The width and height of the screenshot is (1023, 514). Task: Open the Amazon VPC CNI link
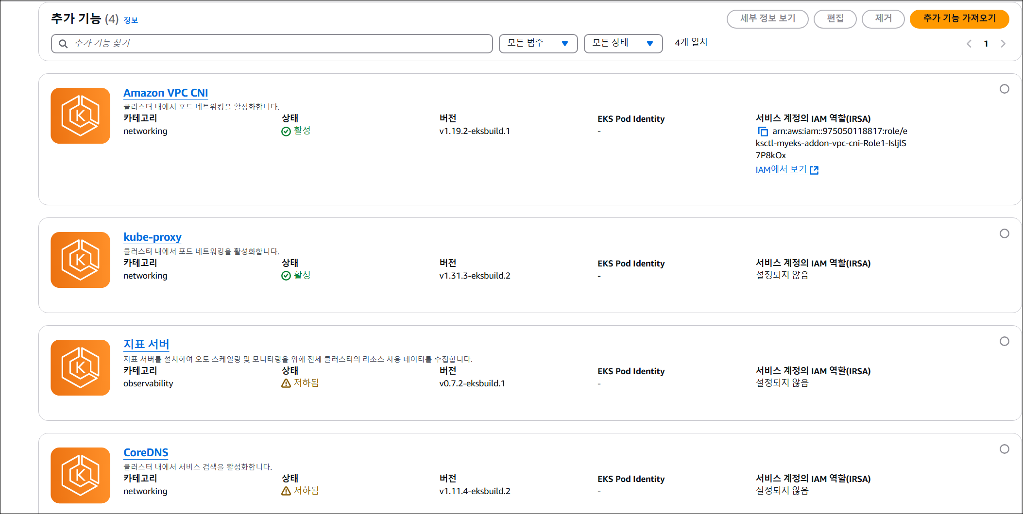pyautogui.click(x=166, y=93)
